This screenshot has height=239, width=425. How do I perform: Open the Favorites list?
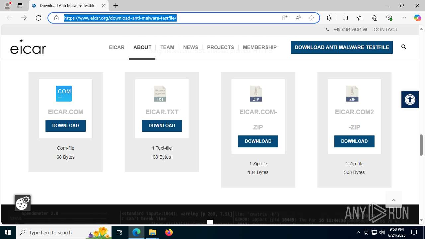coord(360,18)
